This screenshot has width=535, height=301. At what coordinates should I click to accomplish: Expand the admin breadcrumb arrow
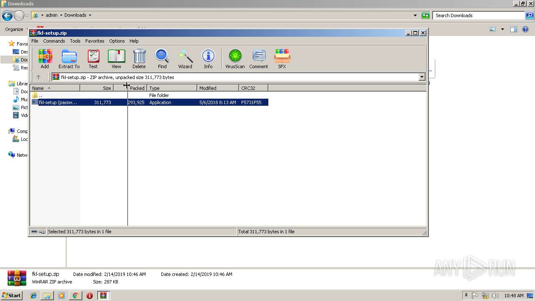coord(61,15)
